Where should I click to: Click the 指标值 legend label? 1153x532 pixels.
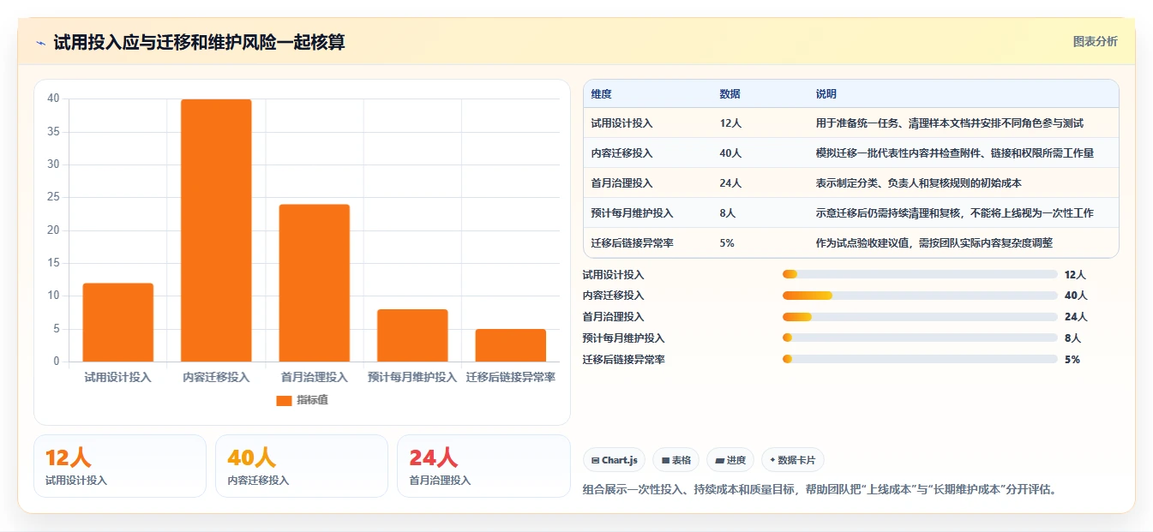point(312,400)
